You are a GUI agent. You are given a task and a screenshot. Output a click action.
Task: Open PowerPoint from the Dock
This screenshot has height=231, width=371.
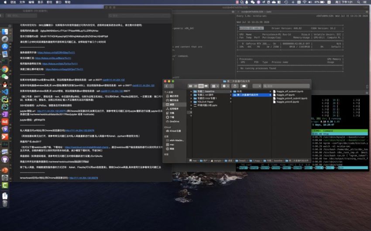coord(5,170)
